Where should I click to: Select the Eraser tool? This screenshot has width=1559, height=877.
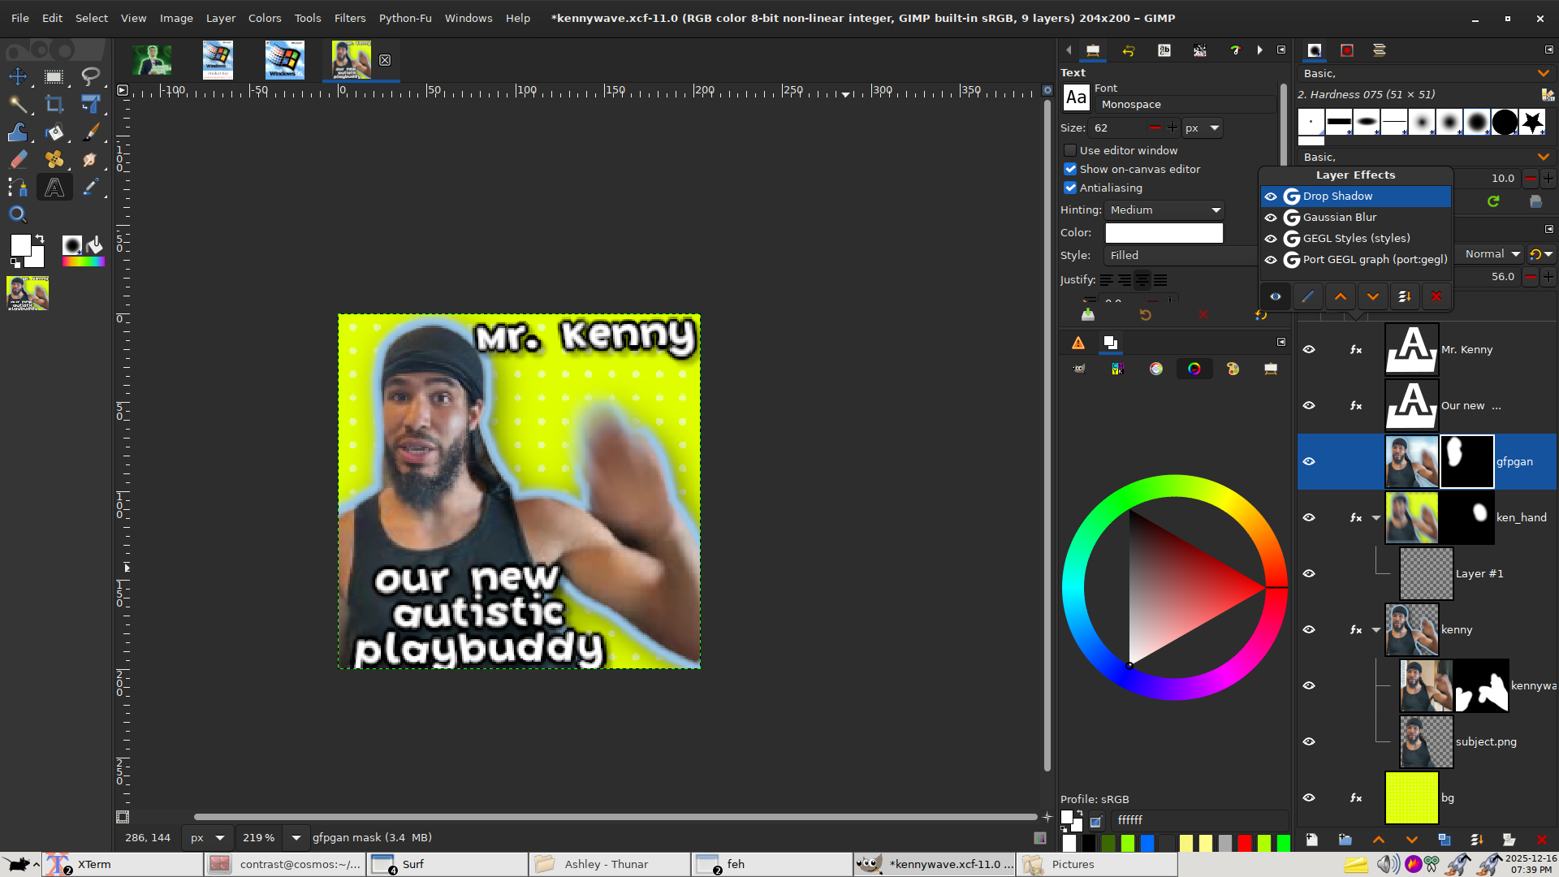click(18, 160)
